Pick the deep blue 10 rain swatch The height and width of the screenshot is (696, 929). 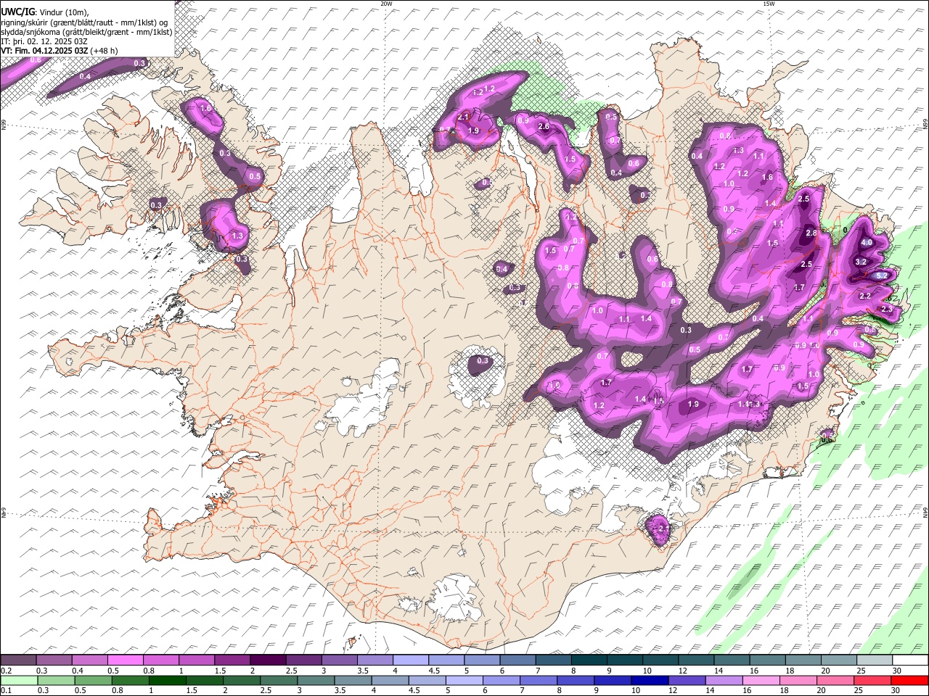click(650, 680)
